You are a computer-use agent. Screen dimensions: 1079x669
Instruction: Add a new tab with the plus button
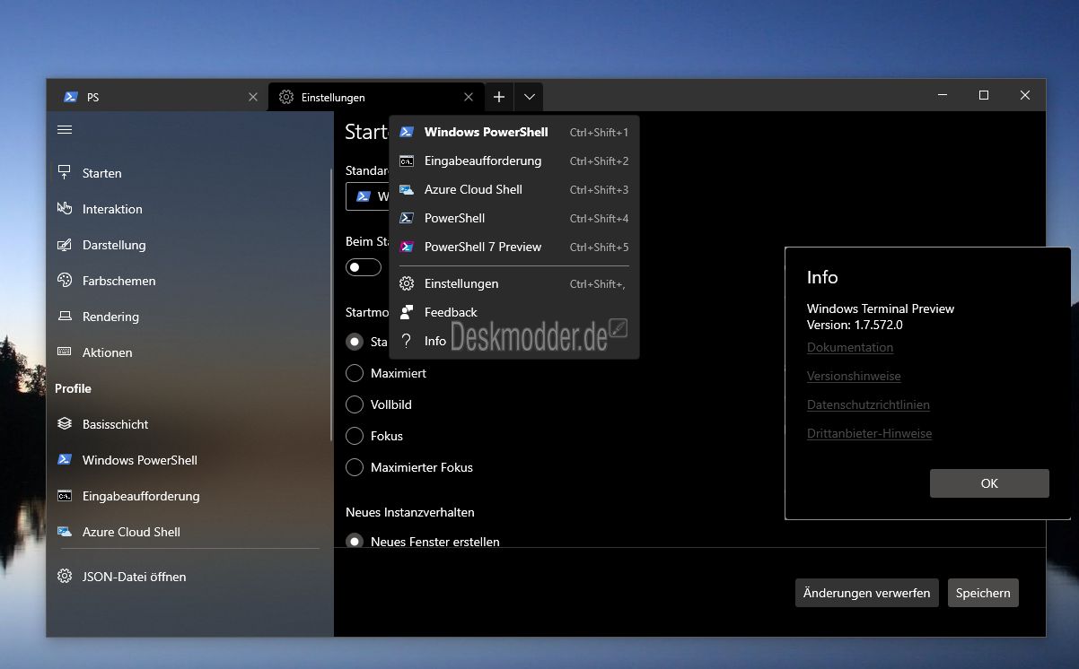[499, 97]
